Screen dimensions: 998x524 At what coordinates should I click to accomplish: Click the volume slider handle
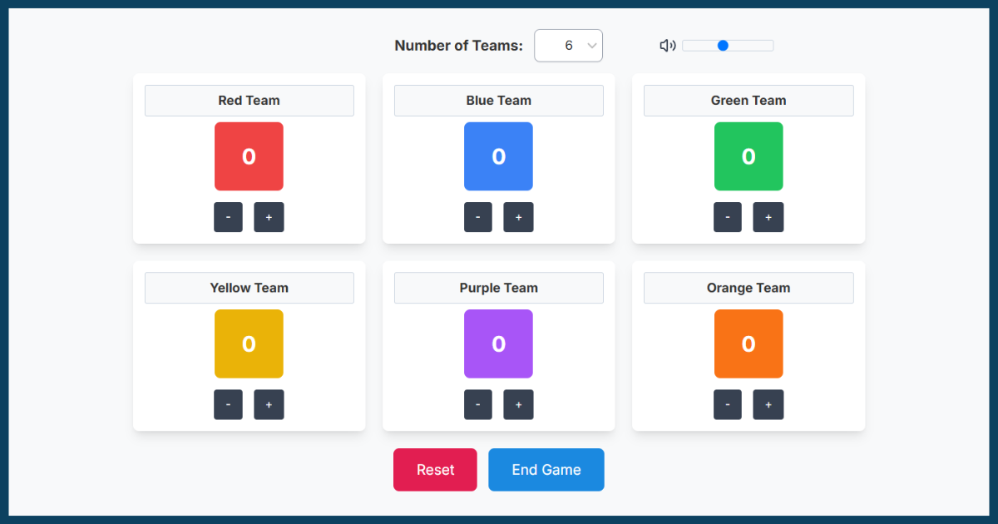(723, 46)
